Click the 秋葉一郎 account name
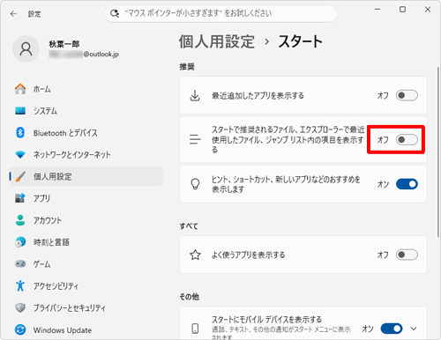This screenshot has height=340, width=441. point(64,44)
